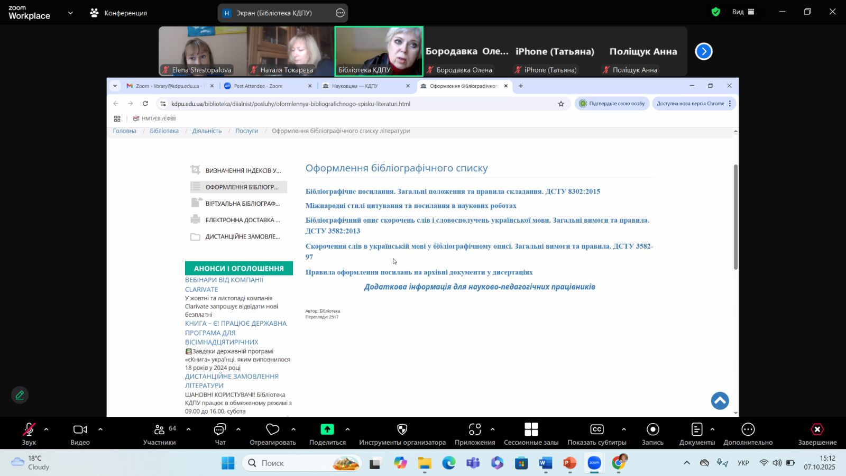Click the React heart icon
Image resolution: width=846 pixels, height=476 pixels.
click(272, 429)
